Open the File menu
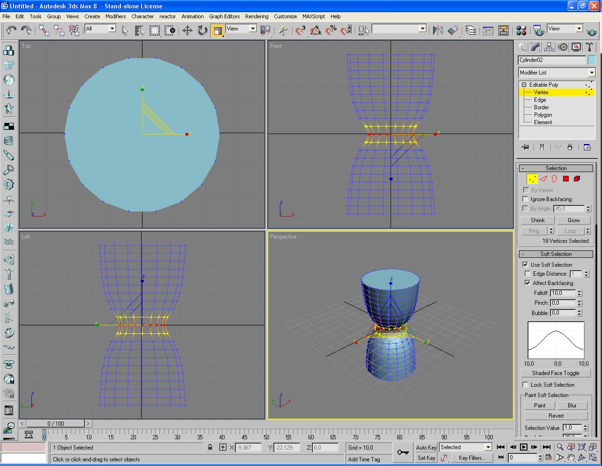This screenshot has height=466, width=602. 6,16
